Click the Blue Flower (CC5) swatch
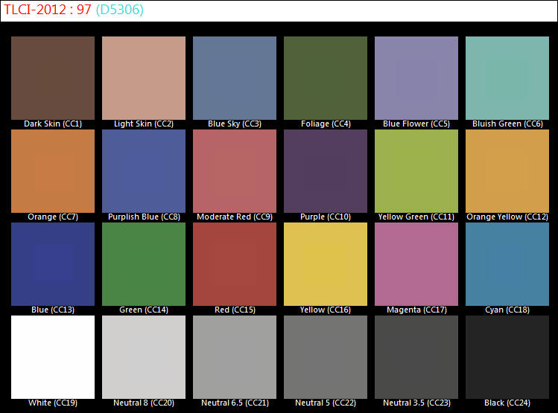The width and height of the screenshot is (558, 413). 416,77
